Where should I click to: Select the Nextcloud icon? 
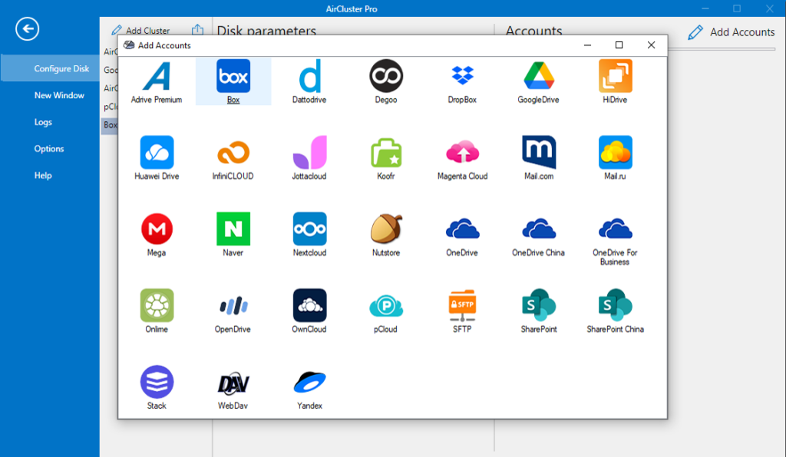coord(310,228)
